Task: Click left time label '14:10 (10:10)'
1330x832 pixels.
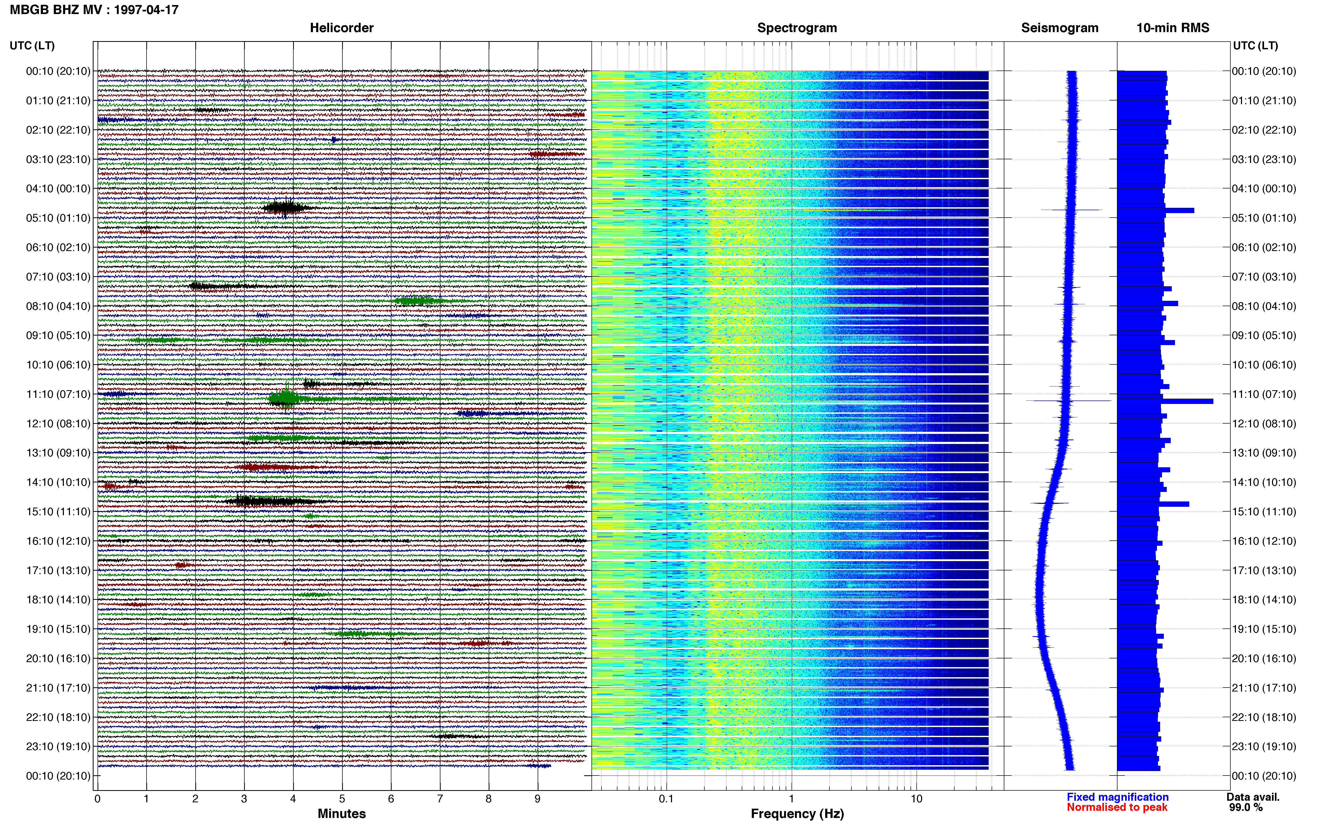Action: pos(58,483)
